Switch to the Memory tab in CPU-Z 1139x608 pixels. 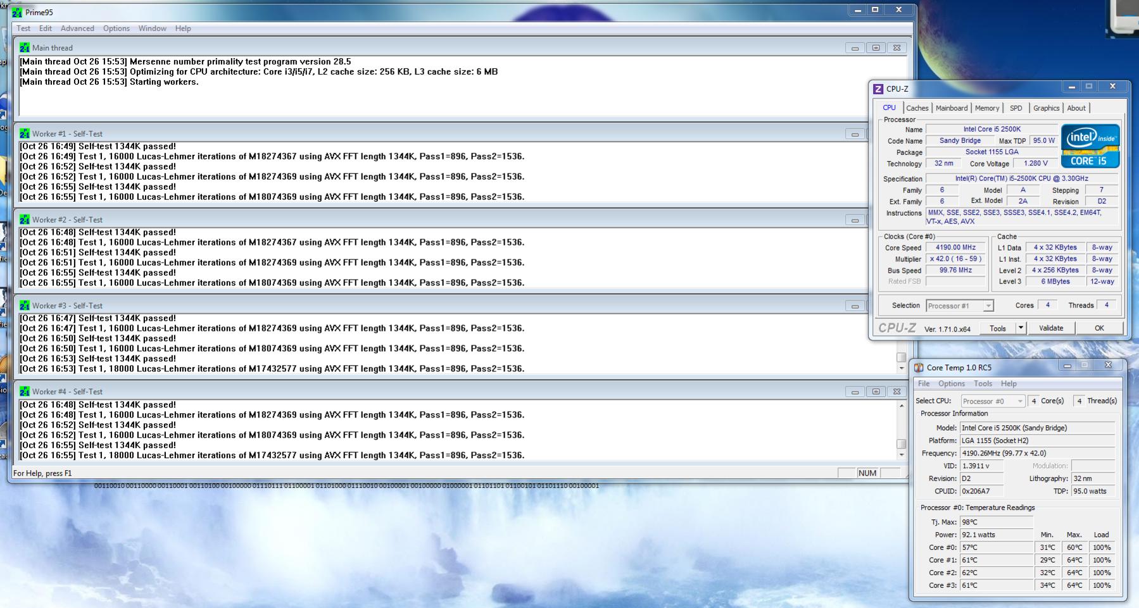click(x=987, y=108)
